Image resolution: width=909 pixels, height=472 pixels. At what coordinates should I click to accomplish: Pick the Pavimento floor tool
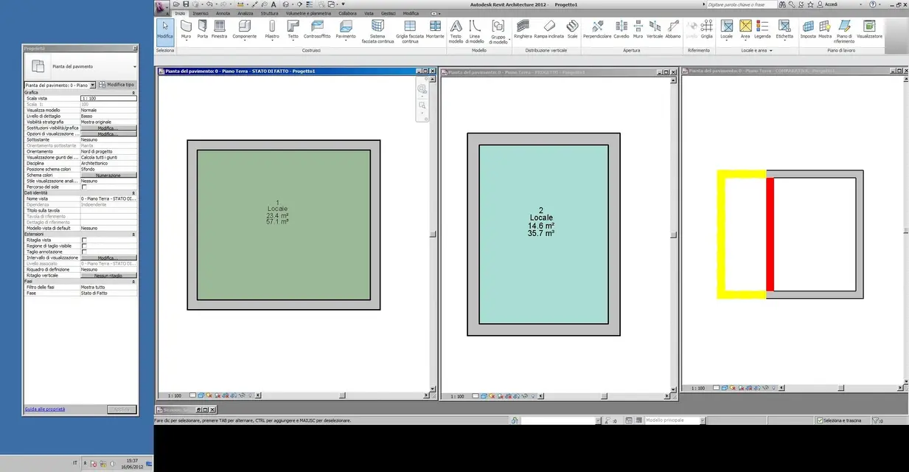tap(346, 29)
